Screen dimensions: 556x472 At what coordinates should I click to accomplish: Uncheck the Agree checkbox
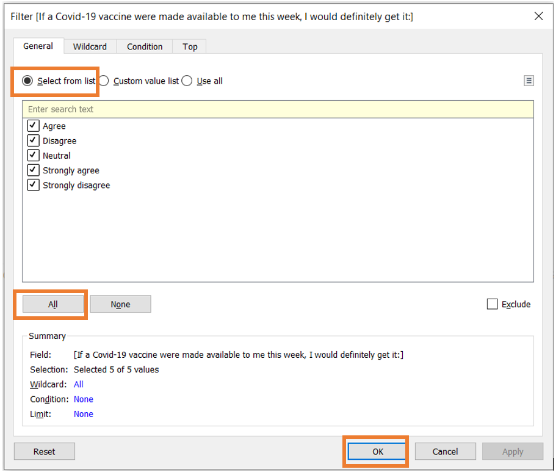tap(34, 126)
